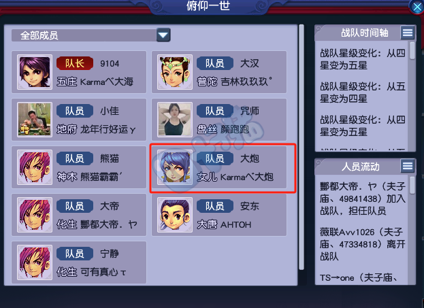This screenshot has height=308, width=424.
Task: Click 大帝's avatar icon
Action: point(35,215)
